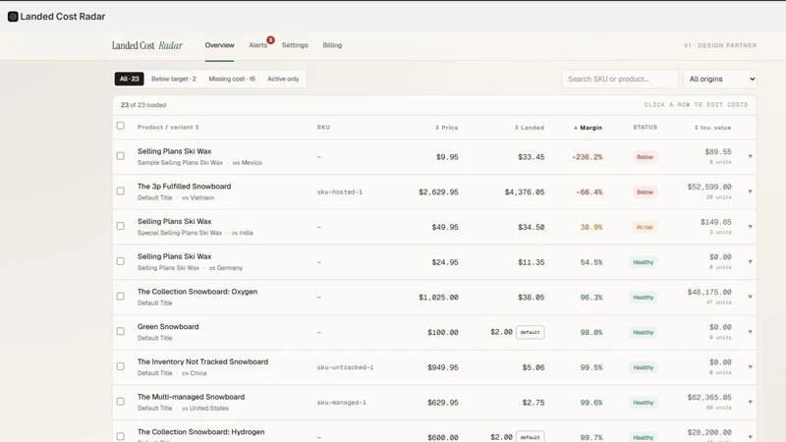The height and width of the screenshot is (442, 786).
Task: Select the All · 23 filter
Action: (x=130, y=80)
